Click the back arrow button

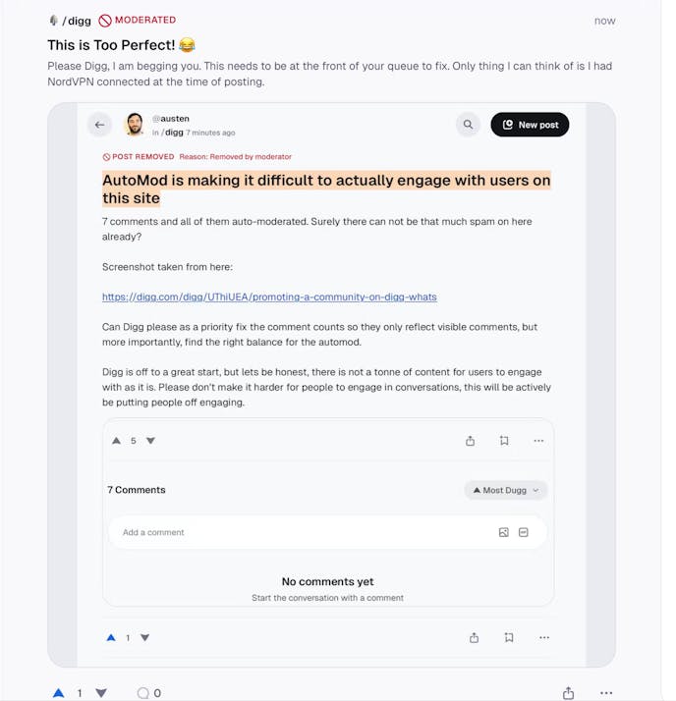[99, 125]
